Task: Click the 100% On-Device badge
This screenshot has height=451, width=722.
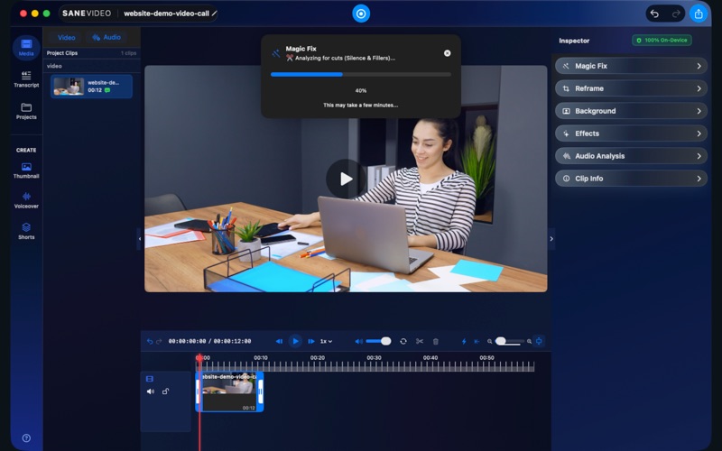Action: [662, 40]
